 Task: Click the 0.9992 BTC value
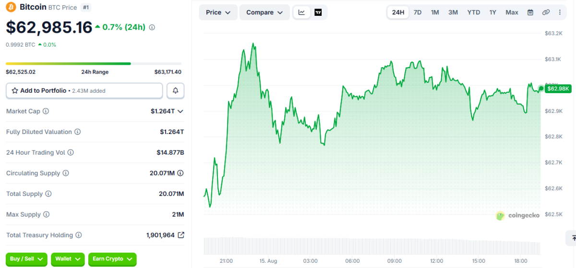pyautogui.click(x=20, y=45)
